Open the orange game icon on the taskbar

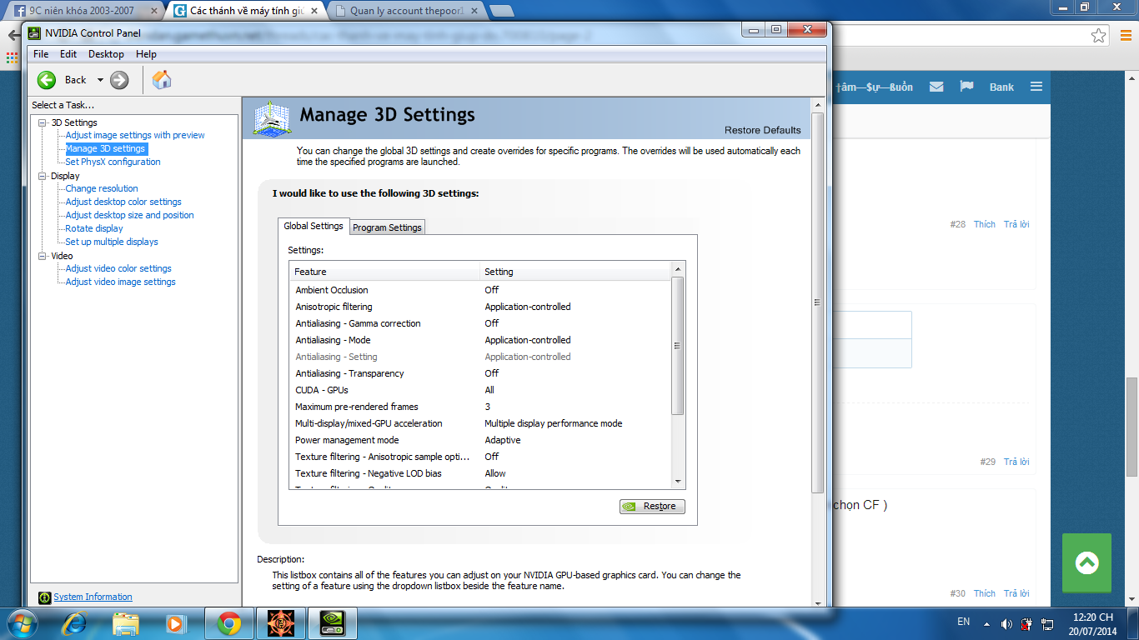[x=280, y=623]
